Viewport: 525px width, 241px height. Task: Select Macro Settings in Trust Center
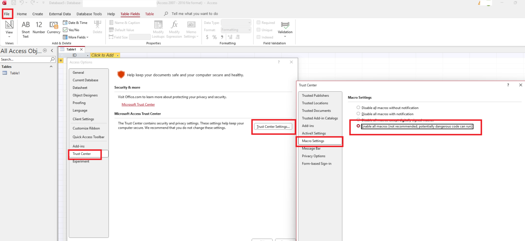point(320,141)
